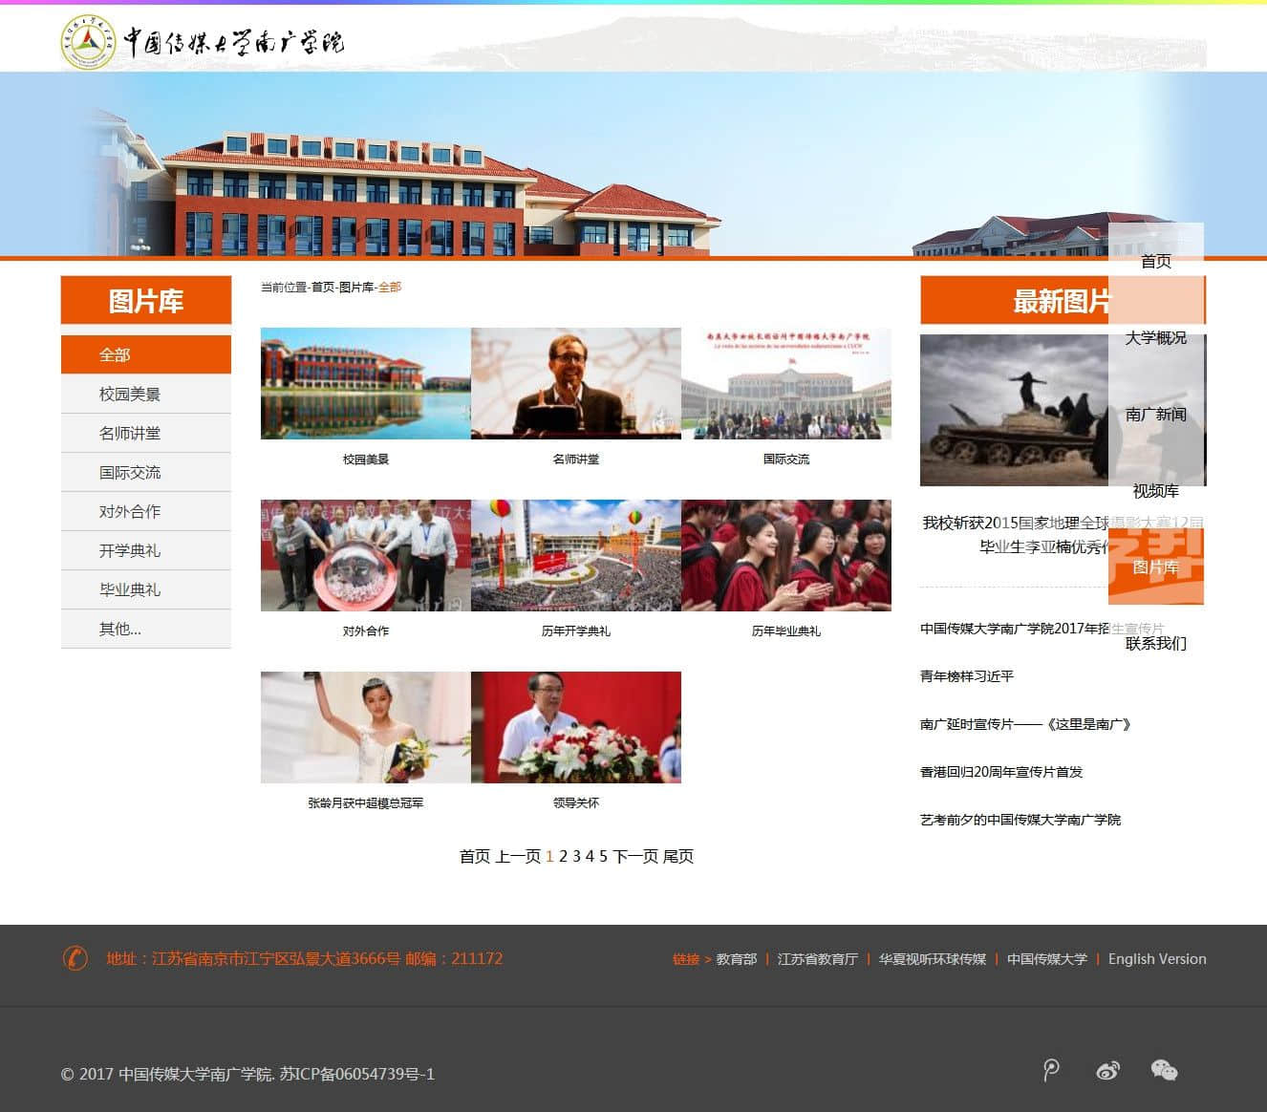Select 毕业典礼 category in sidebar
The width and height of the screenshot is (1267, 1112).
(x=130, y=589)
